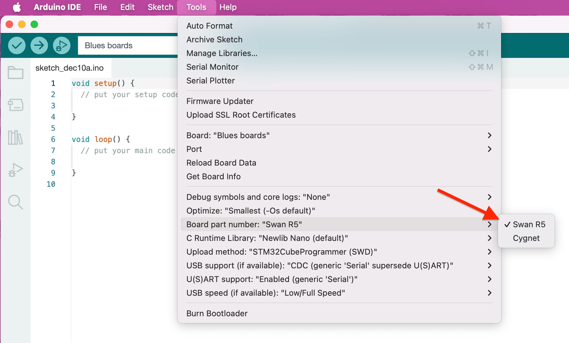This screenshot has height=343, width=569.
Task: Expand USB speed Low/Full Speed submenu
Action: point(339,293)
